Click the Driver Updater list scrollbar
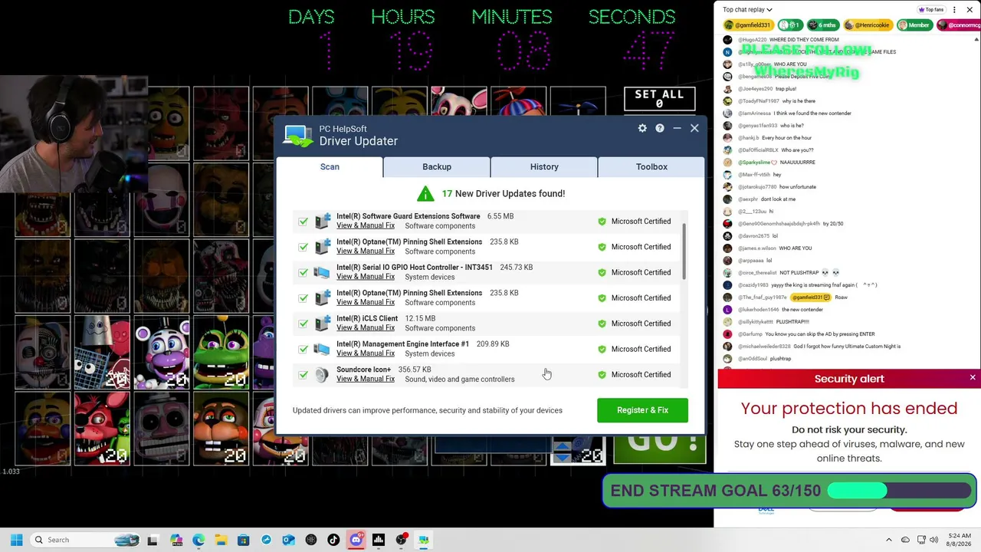 (684, 253)
